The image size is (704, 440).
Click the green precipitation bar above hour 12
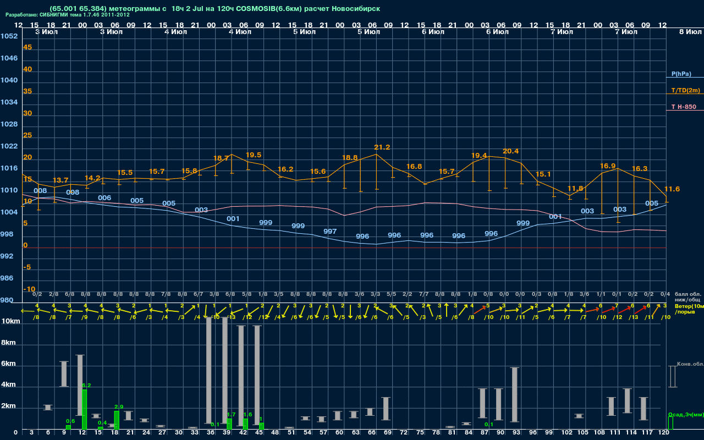tap(85, 410)
